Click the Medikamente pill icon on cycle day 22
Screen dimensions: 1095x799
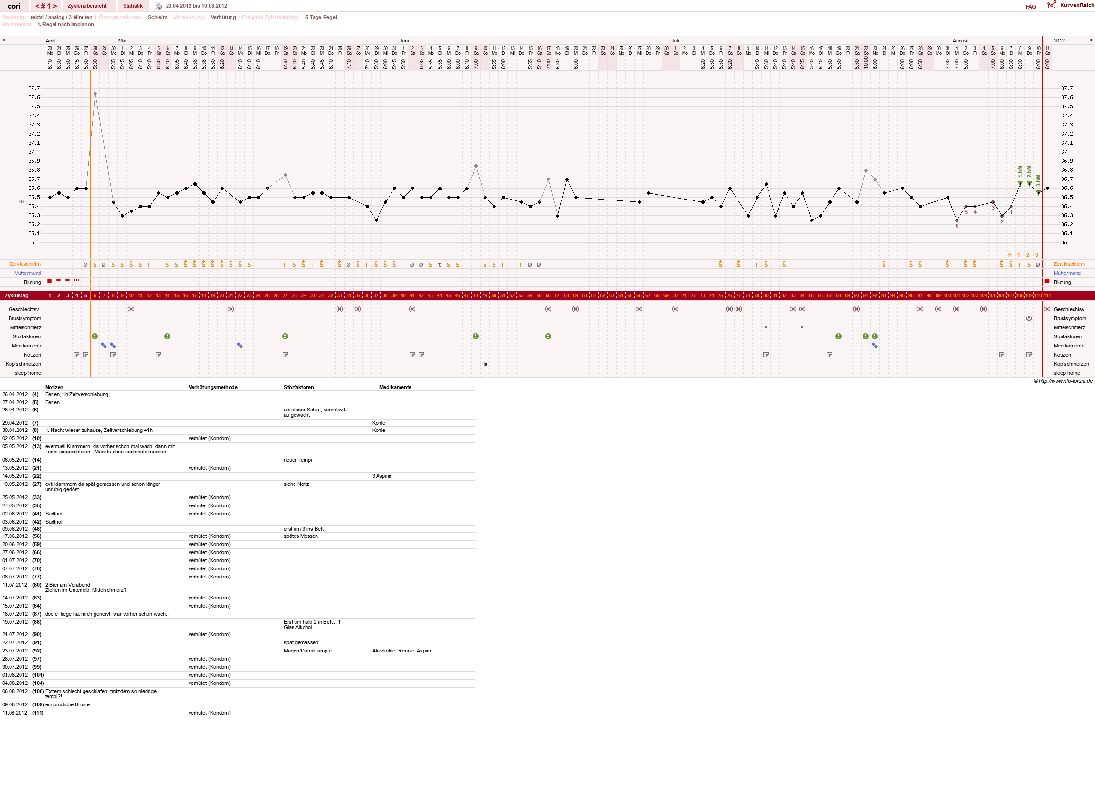(x=240, y=346)
